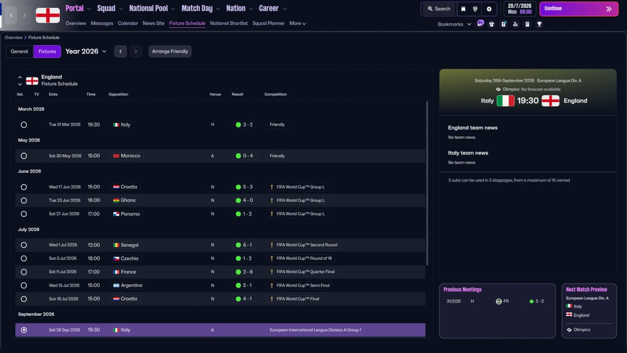627x353 pixels.
Task: Click the Argentina flag in fixture list
Action: (116, 285)
